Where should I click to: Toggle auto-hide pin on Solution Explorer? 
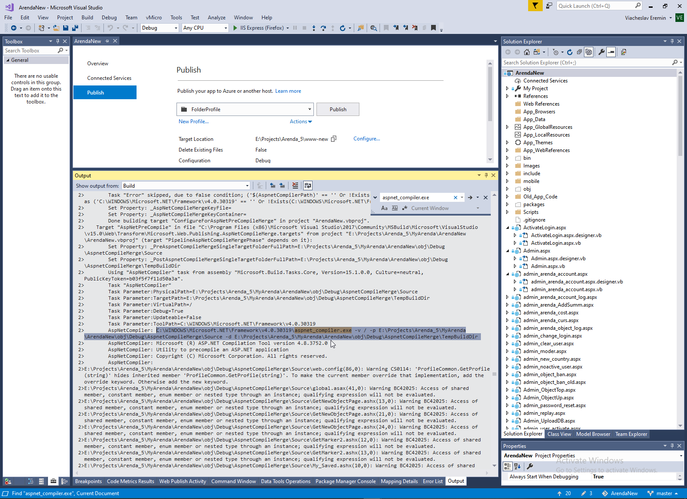click(x=672, y=41)
